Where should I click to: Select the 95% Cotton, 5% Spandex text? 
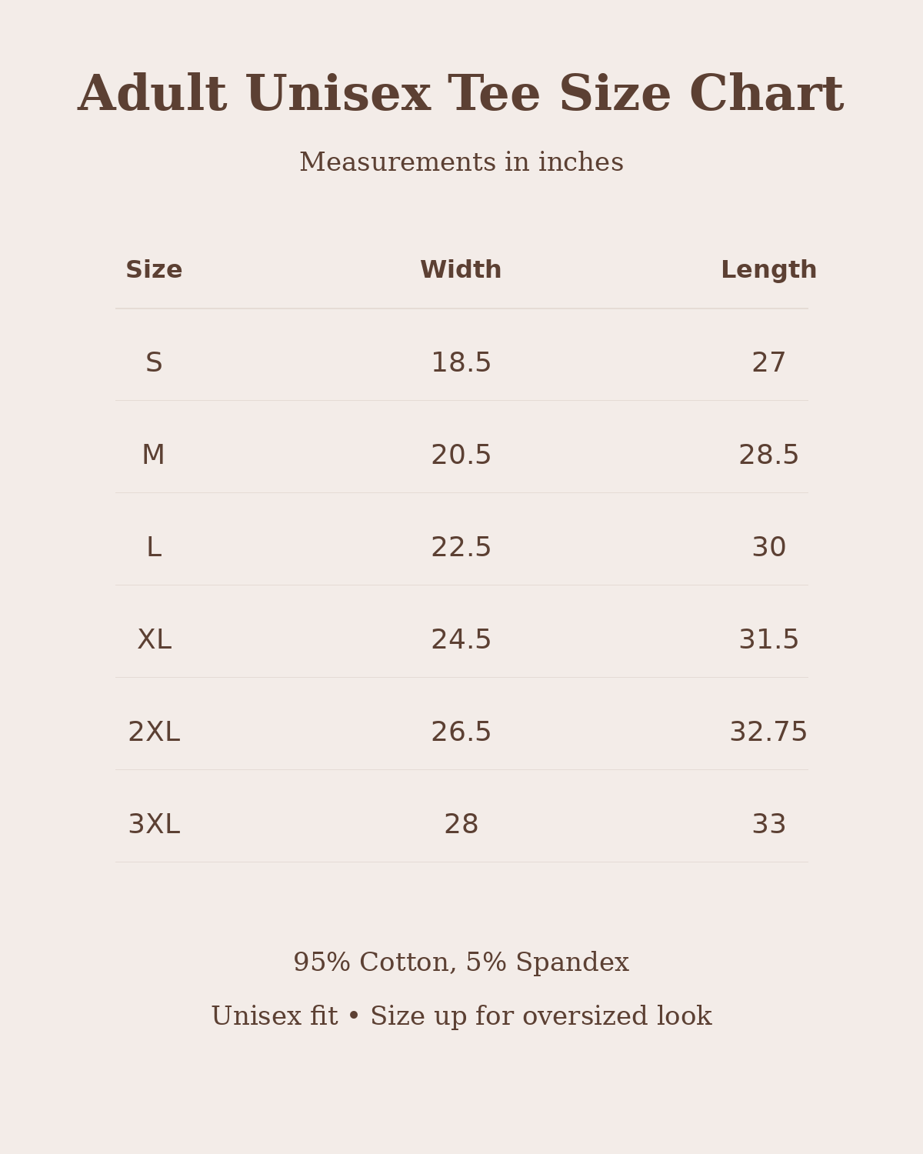coord(461,962)
